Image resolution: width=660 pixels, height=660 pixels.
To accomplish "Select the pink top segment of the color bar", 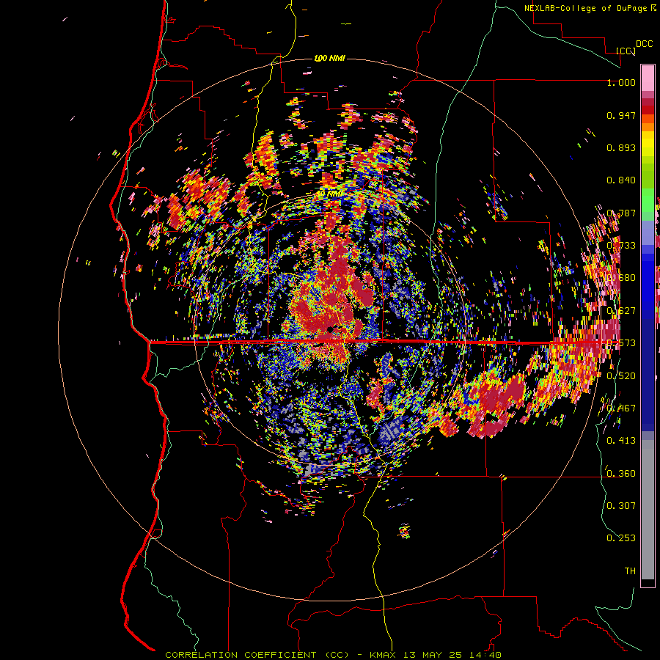I will pos(648,78).
